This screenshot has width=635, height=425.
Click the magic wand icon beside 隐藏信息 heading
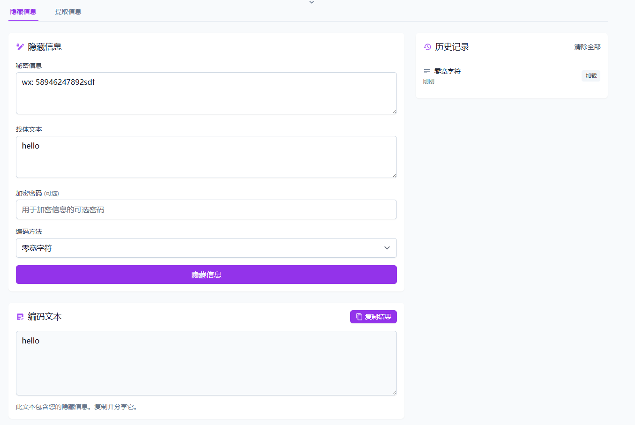click(x=20, y=47)
